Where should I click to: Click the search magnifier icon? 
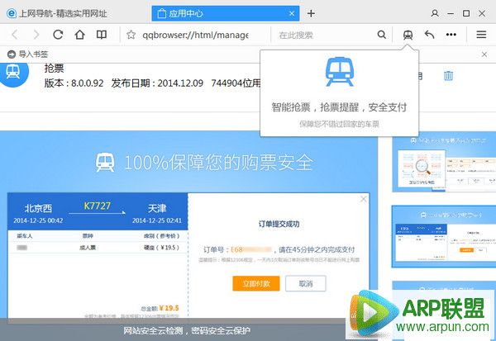[x=381, y=35]
